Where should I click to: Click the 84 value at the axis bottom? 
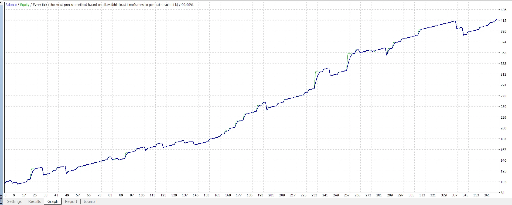coord(502,193)
